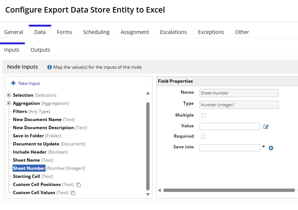Open the Assignment tab
Screen dimensions: 298x210
point(134,32)
